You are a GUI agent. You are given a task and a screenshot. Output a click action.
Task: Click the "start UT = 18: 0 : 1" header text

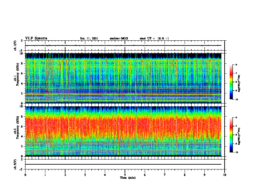154,38
